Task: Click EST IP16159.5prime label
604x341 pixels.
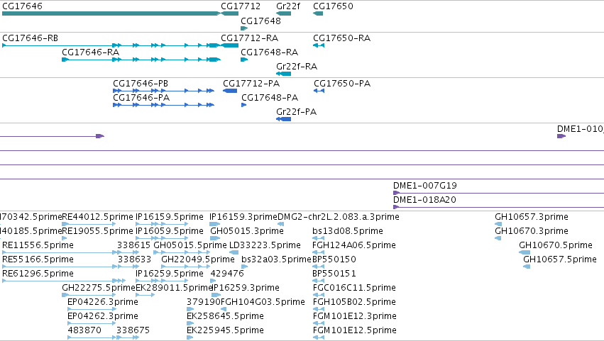Action: tap(170, 217)
